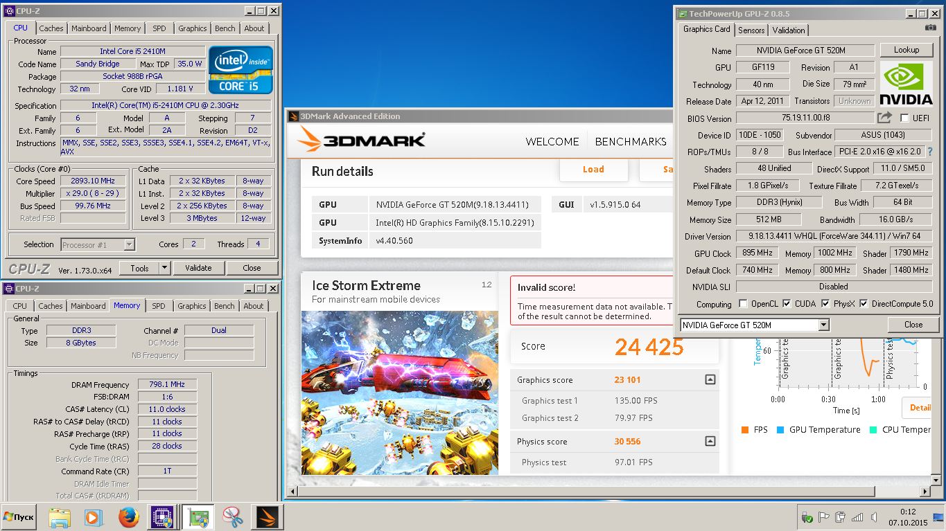Screen dimensions: 946x531
Task: Launch Firefox from the taskbar
Action: [x=128, y=517]
